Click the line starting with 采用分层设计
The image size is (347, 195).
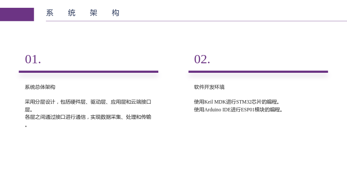tap(88, 102)
